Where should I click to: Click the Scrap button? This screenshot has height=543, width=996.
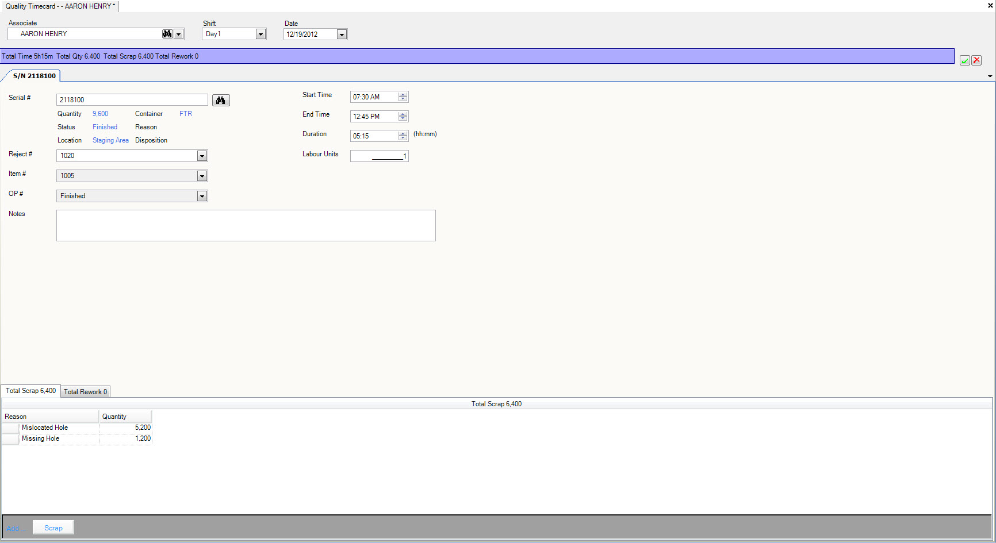click(53, 527)
